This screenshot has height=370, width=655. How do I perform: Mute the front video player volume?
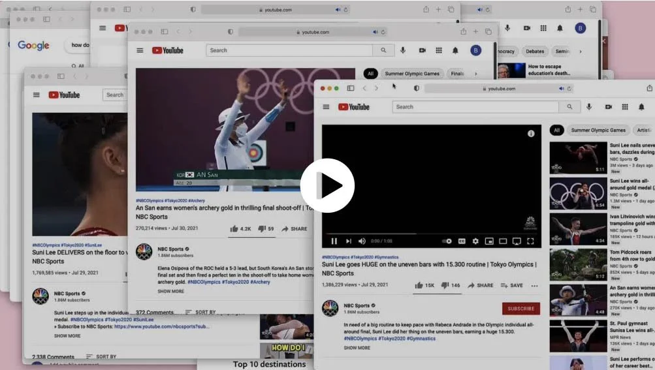[362, 241]
